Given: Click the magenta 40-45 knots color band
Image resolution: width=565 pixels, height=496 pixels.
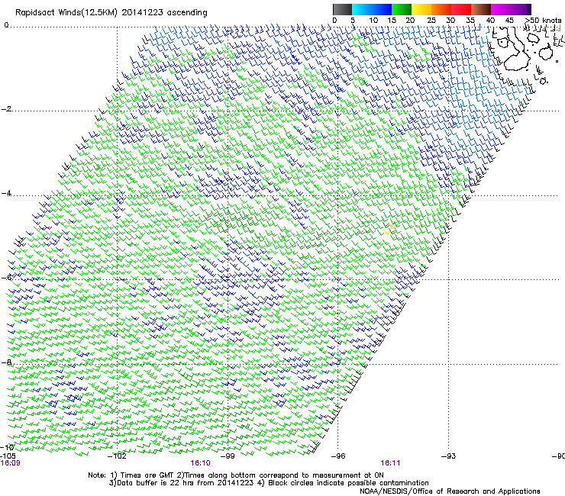Looking at the screenshot, I should click(x=501, y=9).
